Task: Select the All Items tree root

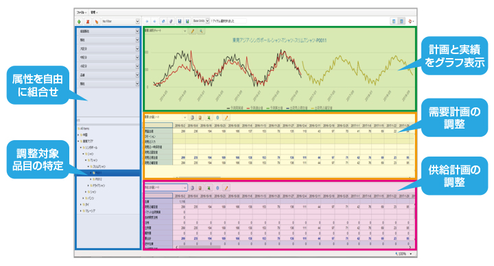Action: tap(84, 129)
